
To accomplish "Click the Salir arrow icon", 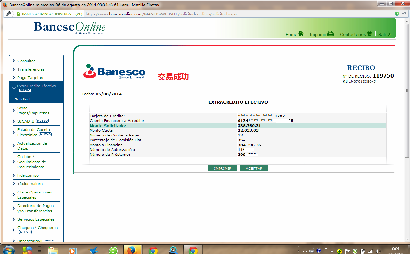I will [x=389, y=34].
